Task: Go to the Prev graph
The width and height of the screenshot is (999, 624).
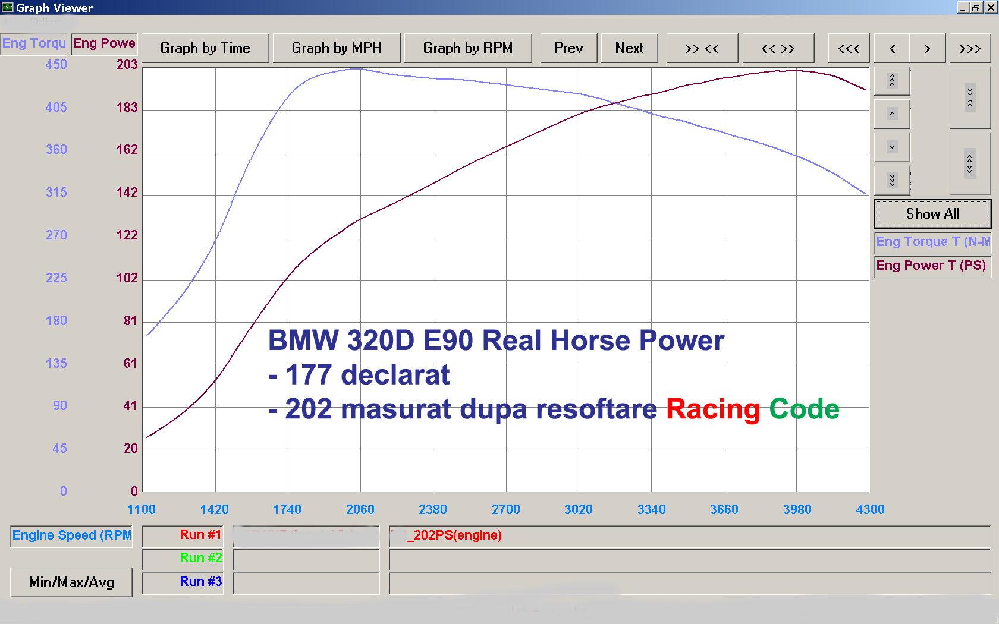Action: (568, 49)
